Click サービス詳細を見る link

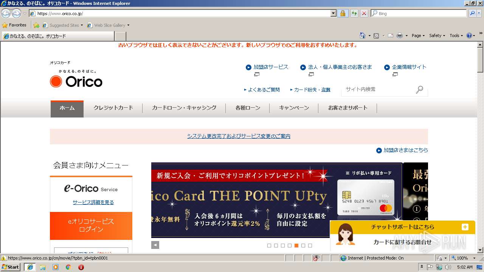point(93,202)
